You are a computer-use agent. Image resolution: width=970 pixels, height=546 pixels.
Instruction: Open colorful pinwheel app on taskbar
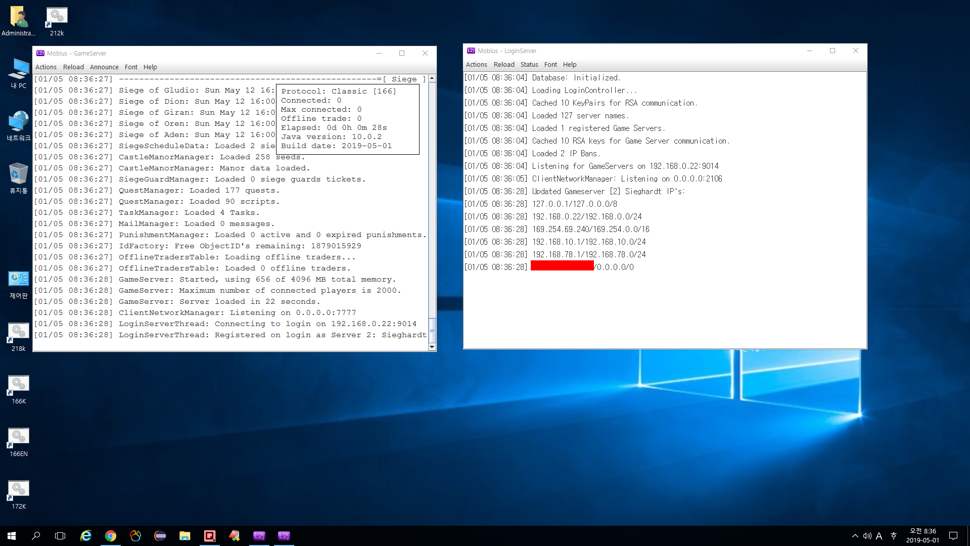tap(135, 536)
